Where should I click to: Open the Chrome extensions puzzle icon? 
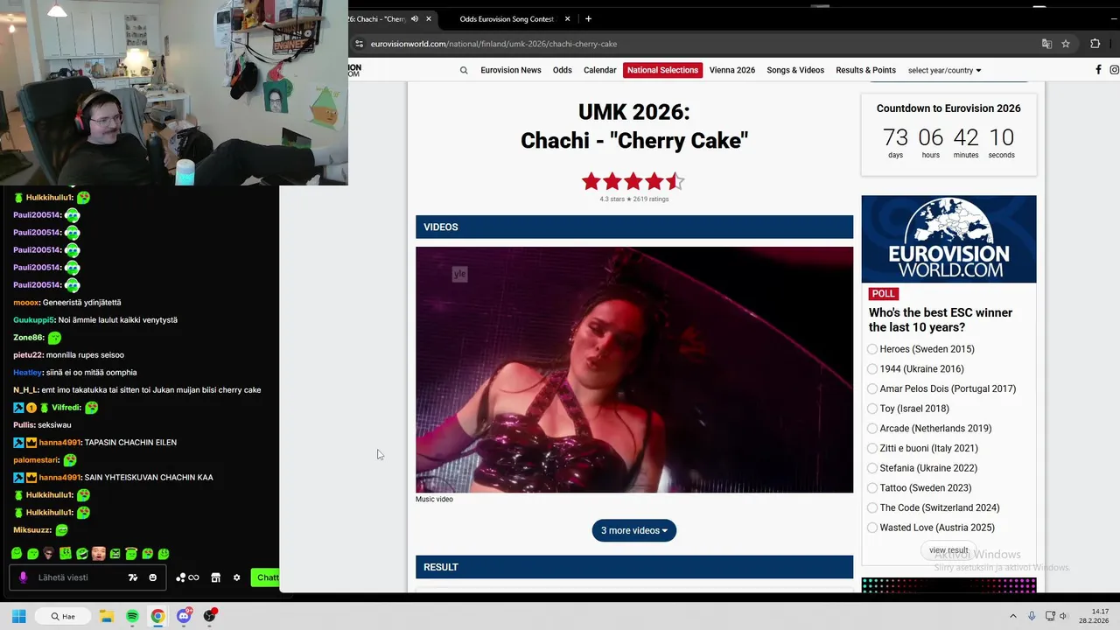click(x=1095, y=44)
